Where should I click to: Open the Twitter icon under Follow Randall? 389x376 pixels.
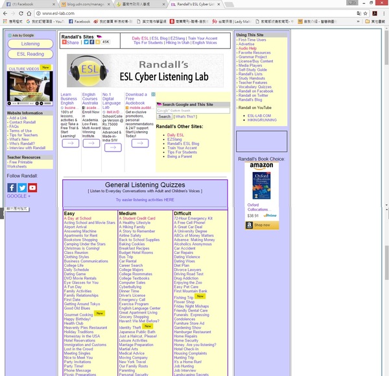point(22,188)
